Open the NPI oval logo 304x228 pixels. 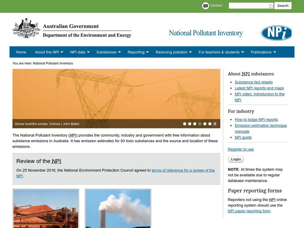pyautogui.click(x=276, y=33)
